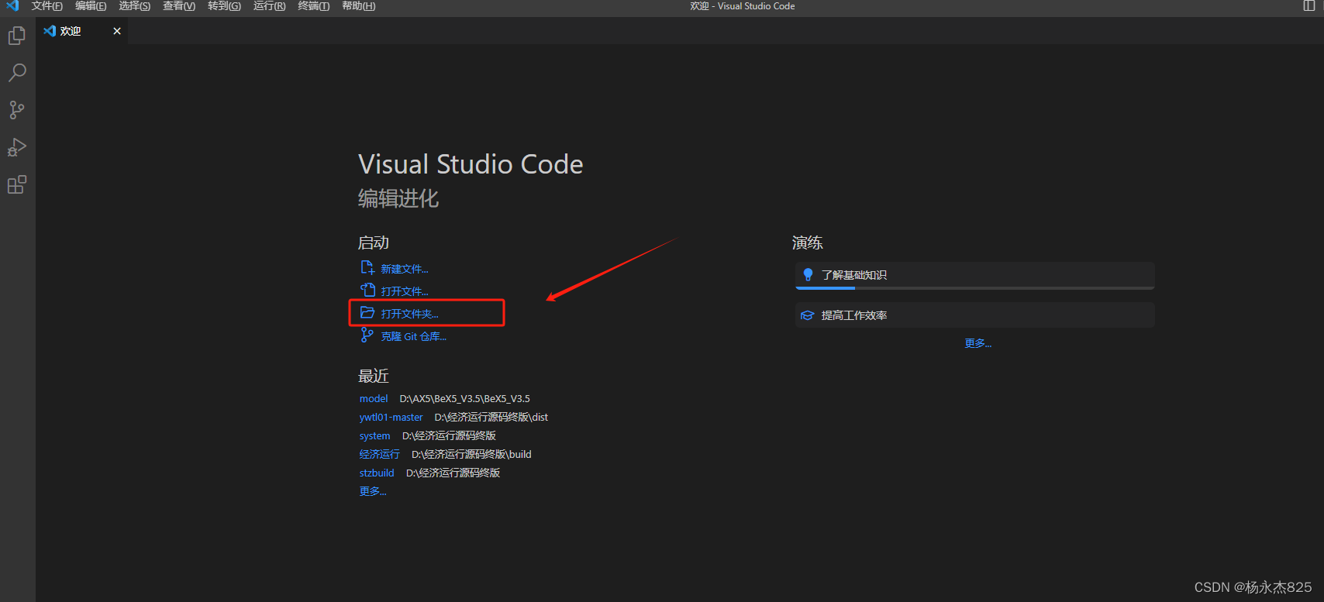Click 更多... under the recent list
Image resolution: width=1324 pixels, height=602 pixels.
373,491
